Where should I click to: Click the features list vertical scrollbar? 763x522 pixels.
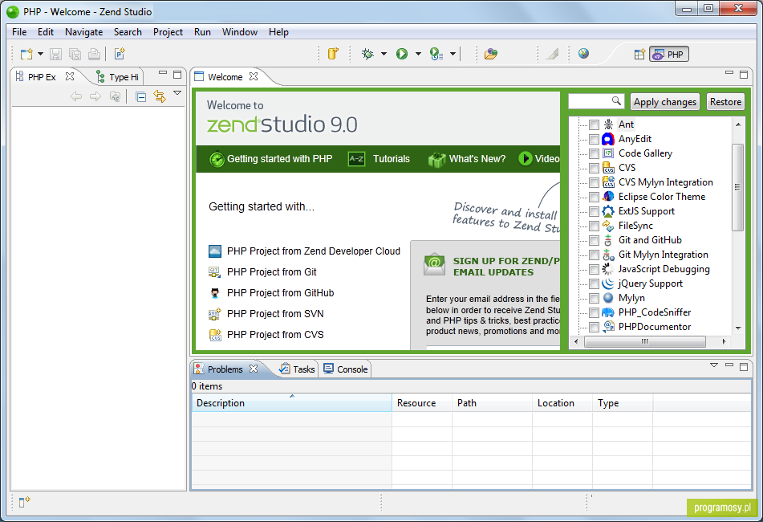[737, 187]
